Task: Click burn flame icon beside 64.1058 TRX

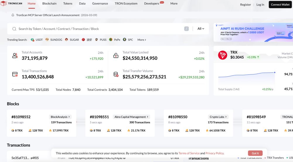Action: tap(207, 130)
